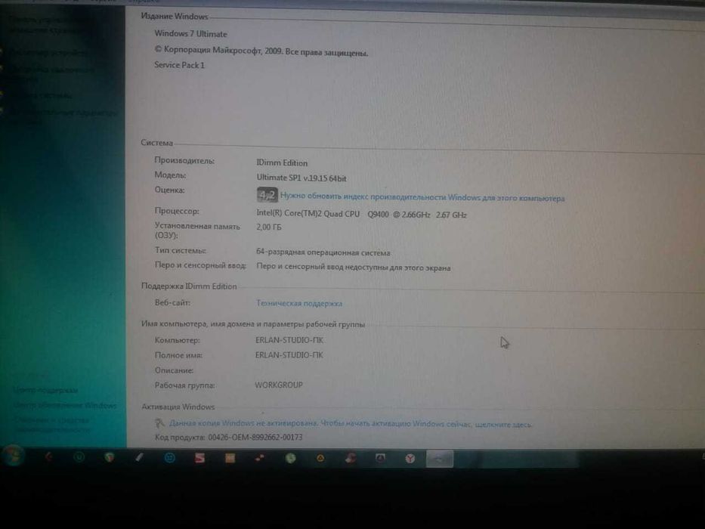Screen dimensions: 705x529
Task: Launch the orange triangle player icon
Action: pos(320,459)
